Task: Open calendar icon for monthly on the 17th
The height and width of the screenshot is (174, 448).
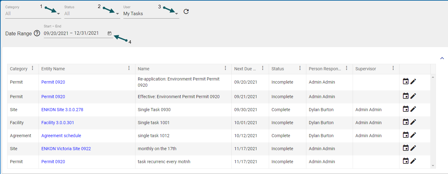Action: point(405,148)
